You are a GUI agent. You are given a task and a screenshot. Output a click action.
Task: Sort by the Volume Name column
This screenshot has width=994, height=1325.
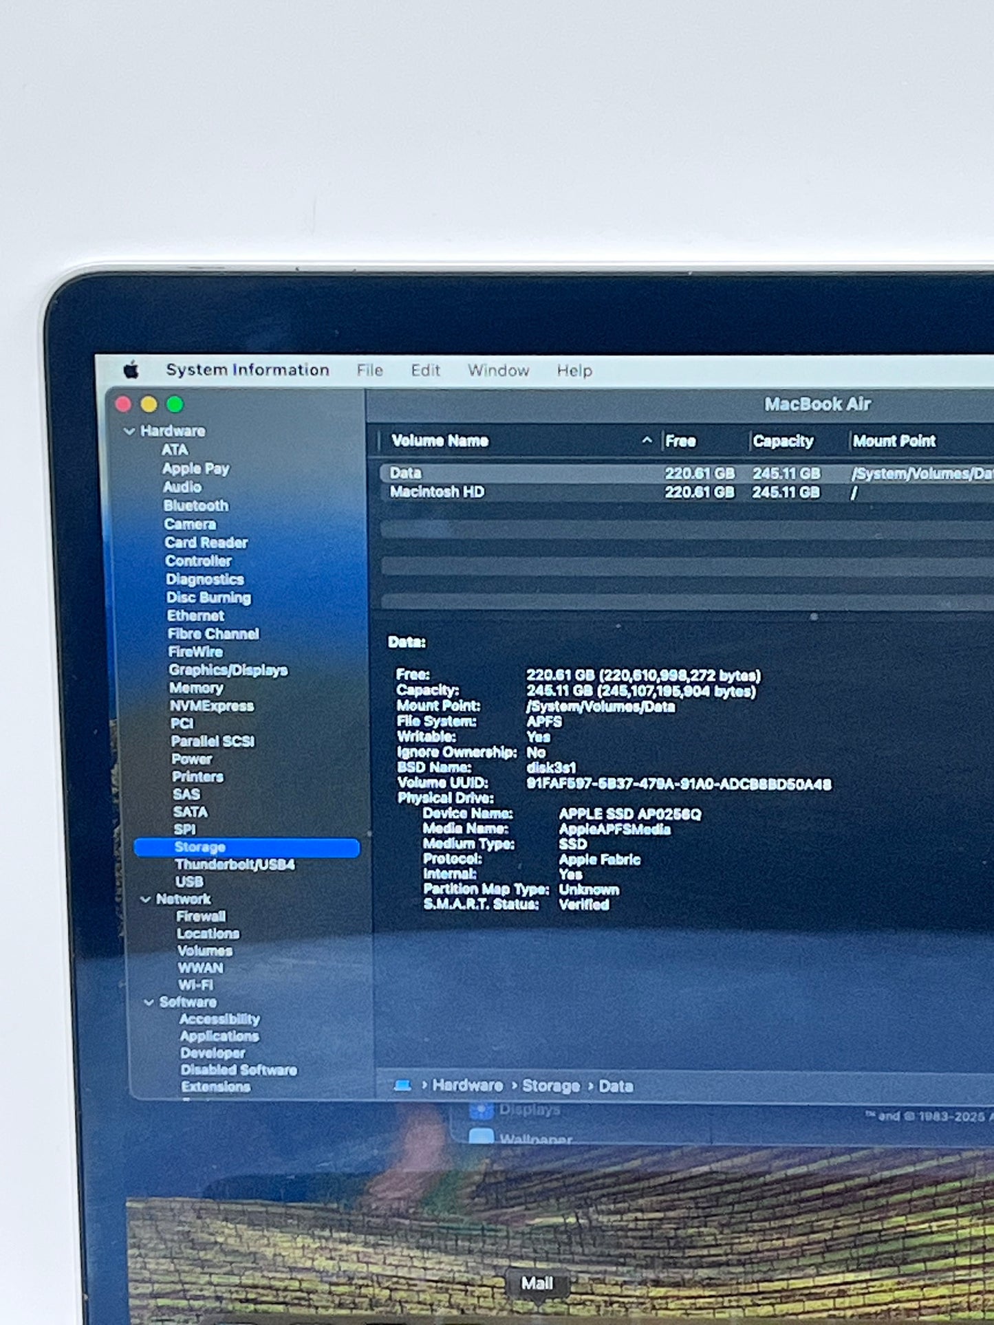click(440, 441)
